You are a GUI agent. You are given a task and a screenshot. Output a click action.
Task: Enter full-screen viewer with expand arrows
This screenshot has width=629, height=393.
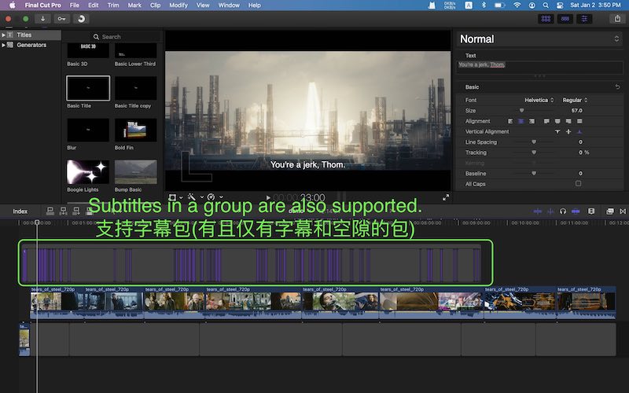pos(446,197)
